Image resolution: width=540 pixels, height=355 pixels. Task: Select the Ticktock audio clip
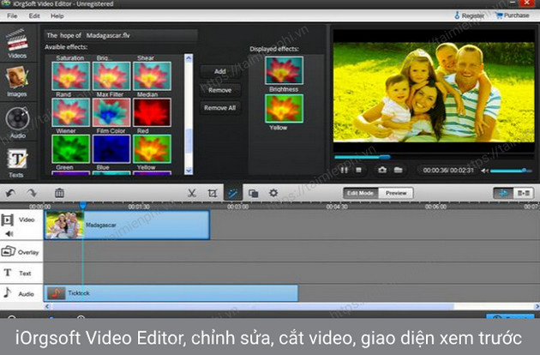(x=171, y=293)
